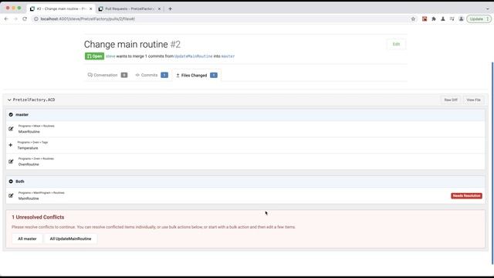The height and width of the screenshot is (278, 494).
Task: Open steve's user profile link
Action: [110, 56]
